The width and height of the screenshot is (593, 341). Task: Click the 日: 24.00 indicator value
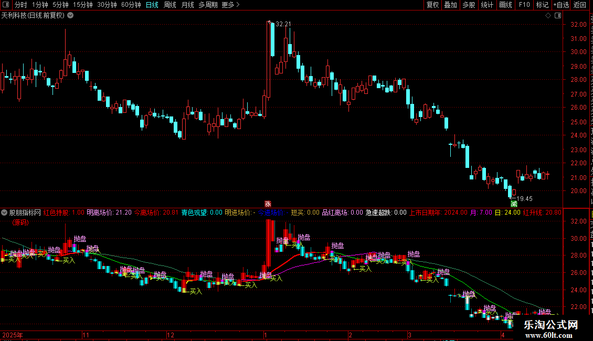click(507, 212)
